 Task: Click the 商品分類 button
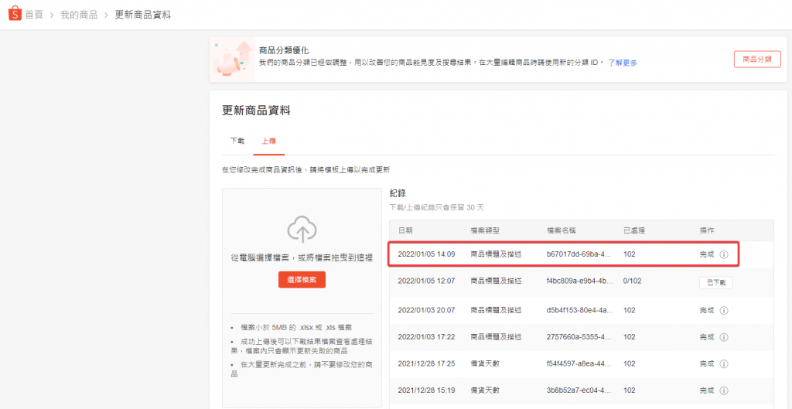(x=756, y=59)
